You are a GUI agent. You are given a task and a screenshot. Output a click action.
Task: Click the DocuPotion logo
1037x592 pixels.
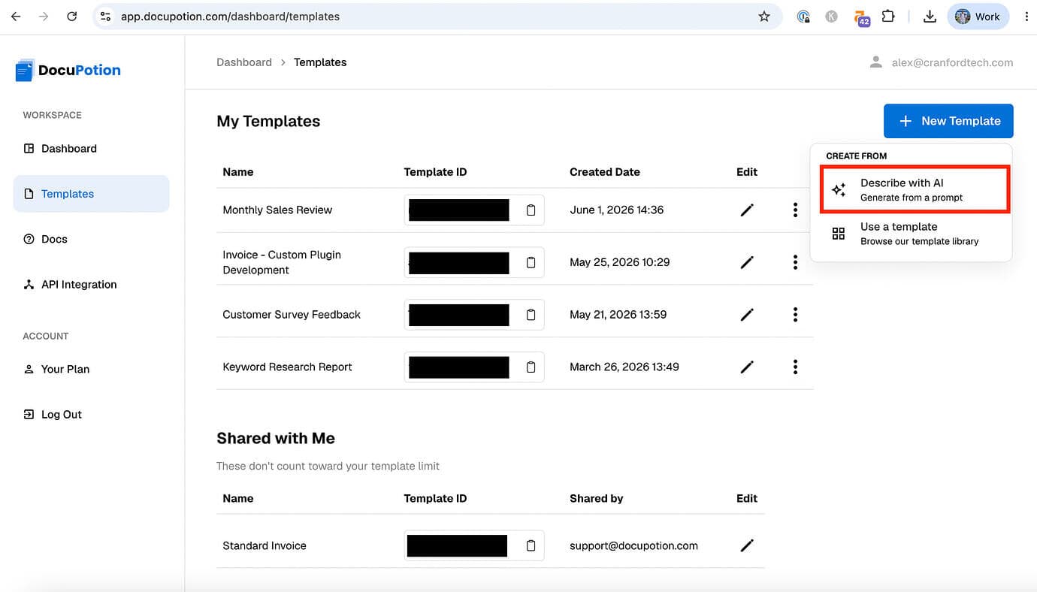point(68,70)
